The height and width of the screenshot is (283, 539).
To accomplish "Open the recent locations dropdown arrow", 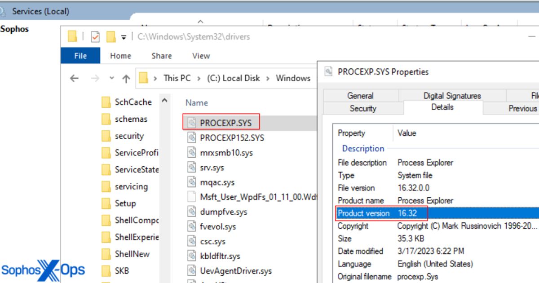I will 112,78.
